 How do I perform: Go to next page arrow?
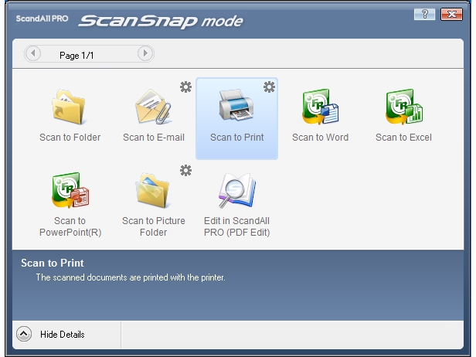pos(144,53)
